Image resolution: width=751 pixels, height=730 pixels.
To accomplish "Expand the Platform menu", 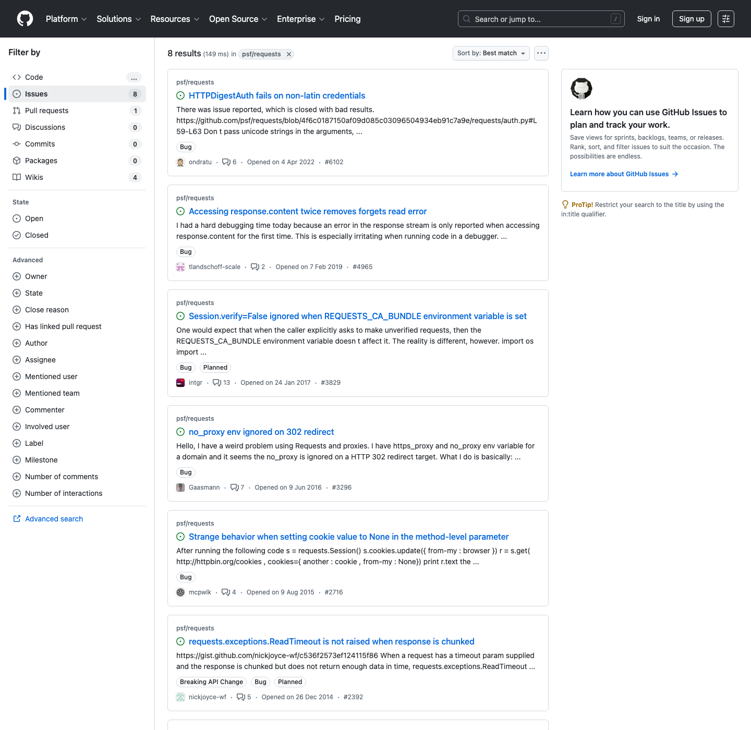I will (66, 19).
